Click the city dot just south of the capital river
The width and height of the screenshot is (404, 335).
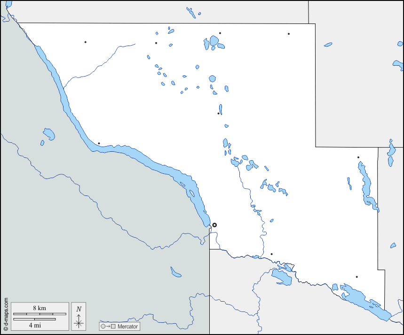pos(271,254)
